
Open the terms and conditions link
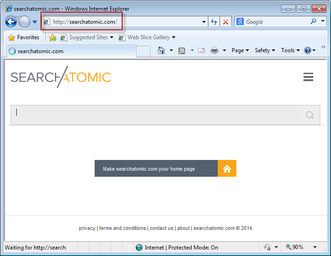[x=123, y=228]
